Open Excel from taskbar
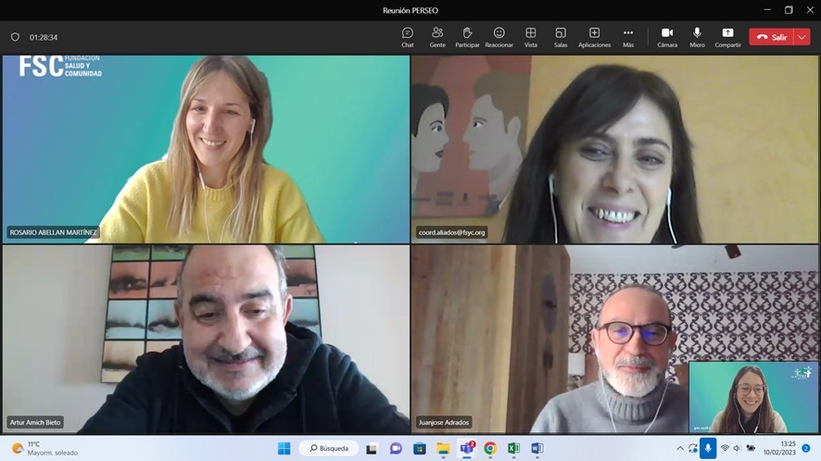This screenshot has width=821, height=461. [513, 448]
